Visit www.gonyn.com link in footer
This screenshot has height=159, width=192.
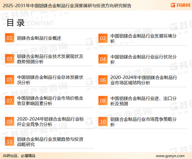(170, 156)
